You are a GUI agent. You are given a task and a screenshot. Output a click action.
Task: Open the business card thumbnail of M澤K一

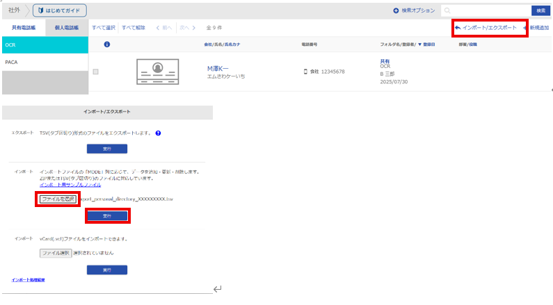(x=158, y=72)
